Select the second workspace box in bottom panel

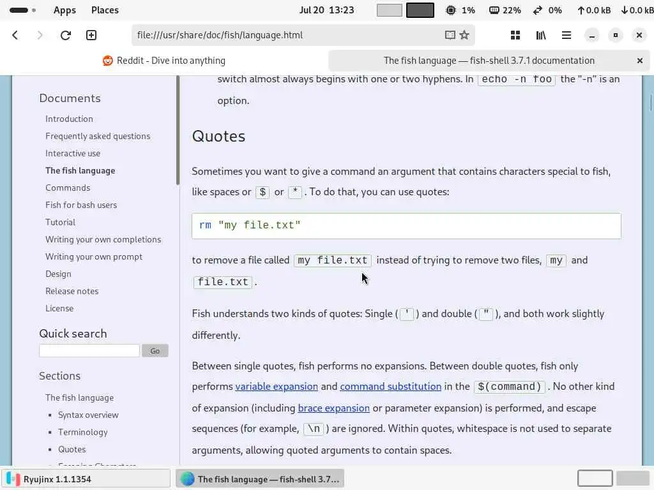click(633, 479)
